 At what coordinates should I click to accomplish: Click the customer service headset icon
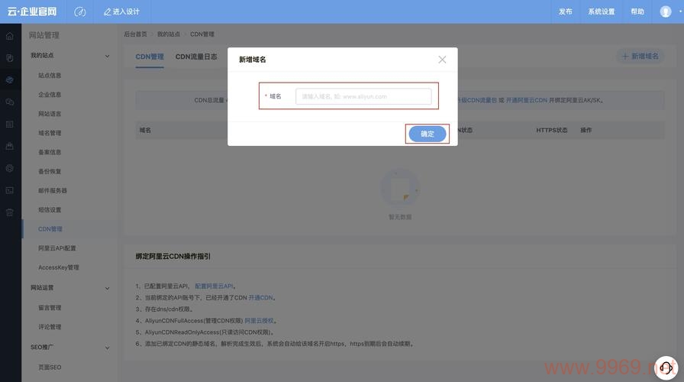666,368
